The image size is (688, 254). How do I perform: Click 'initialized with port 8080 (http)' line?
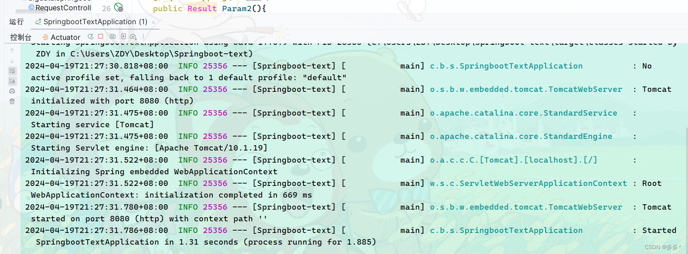112,101
